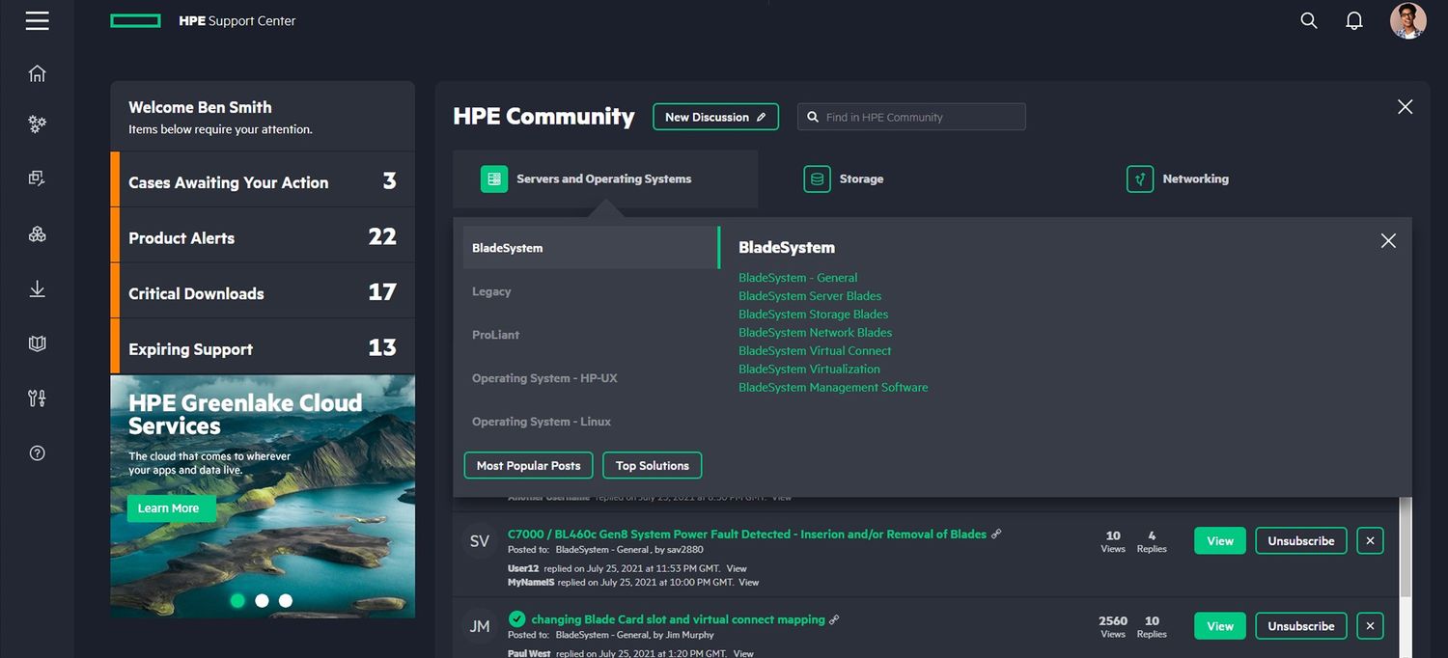
Task: Open the tools icon in sidebar
Action: [x=37, y=398]
